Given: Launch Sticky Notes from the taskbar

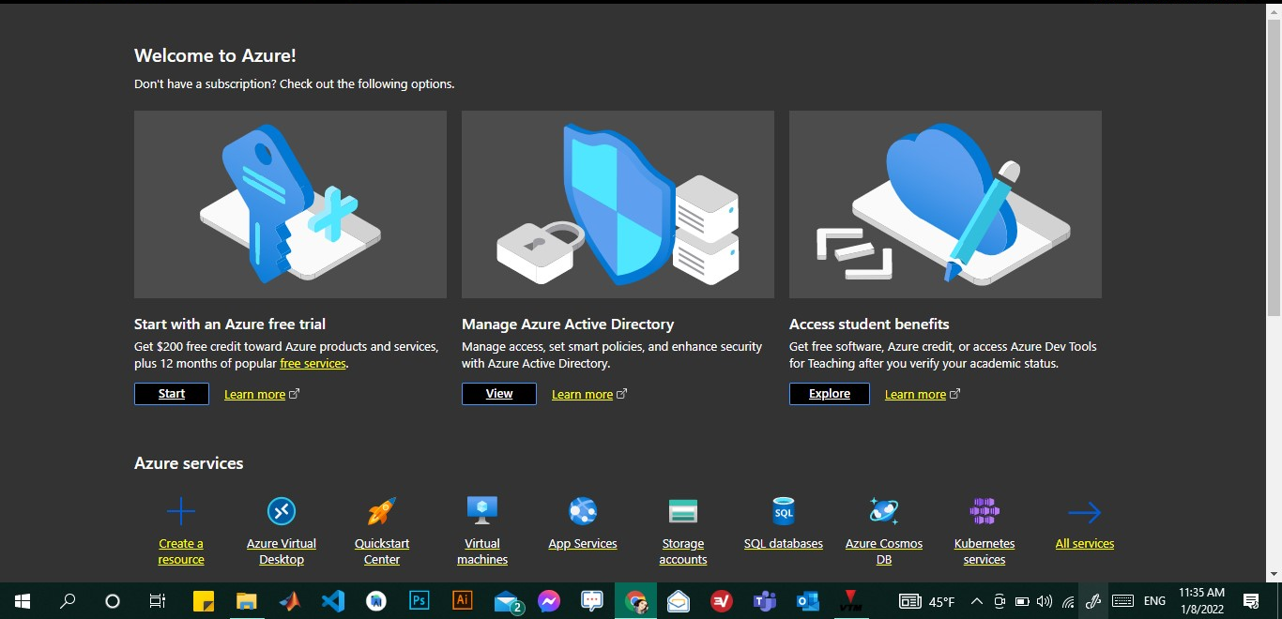Looking at the screenshot, I should 204,601.
